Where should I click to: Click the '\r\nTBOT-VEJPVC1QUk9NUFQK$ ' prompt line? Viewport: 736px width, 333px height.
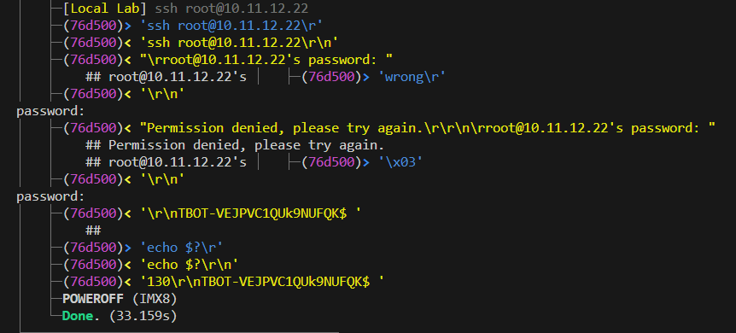251,213
